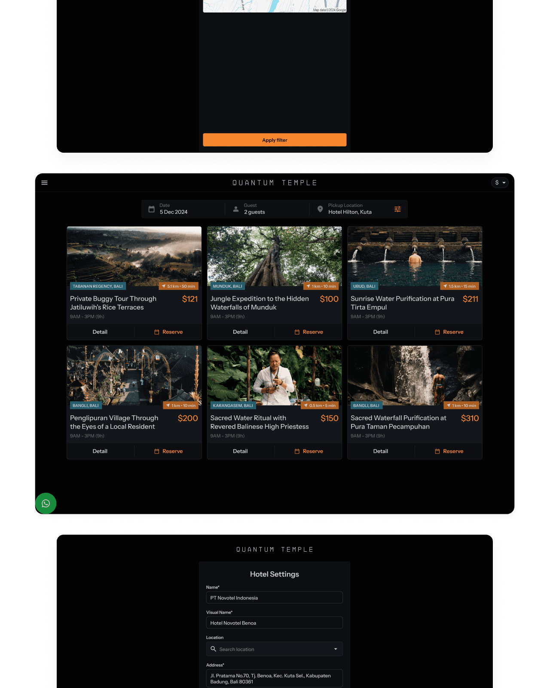Open Detail for Sacred Waterfall Purification

[381, 451]
